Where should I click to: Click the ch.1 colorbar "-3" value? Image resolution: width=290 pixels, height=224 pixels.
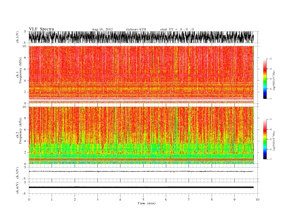tap(270, 59)
